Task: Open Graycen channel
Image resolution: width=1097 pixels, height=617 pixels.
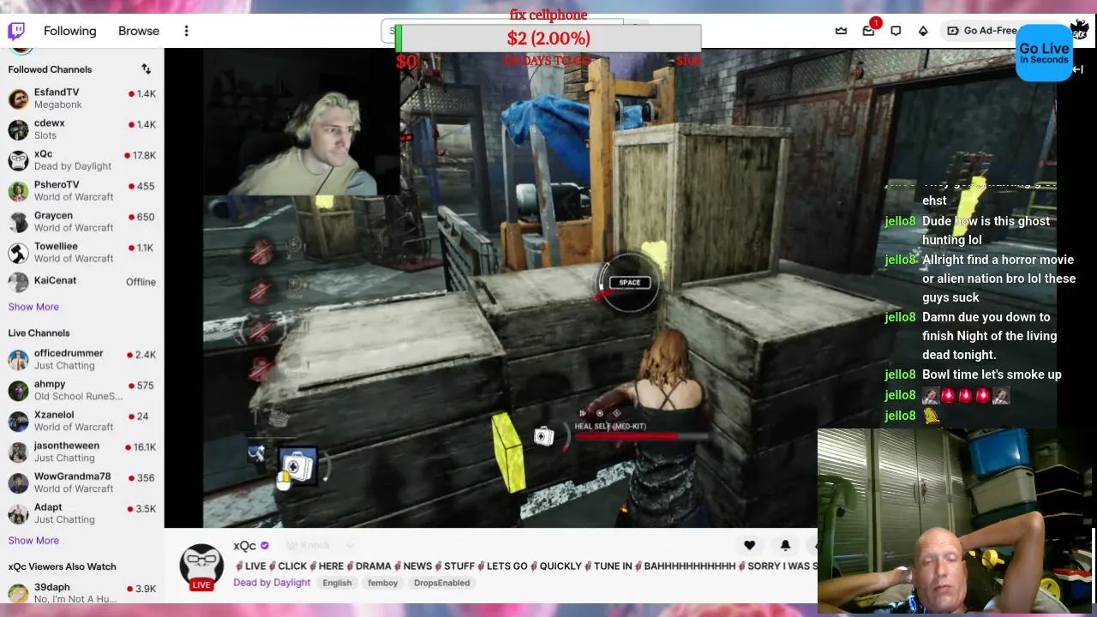Action: (82, 222)
